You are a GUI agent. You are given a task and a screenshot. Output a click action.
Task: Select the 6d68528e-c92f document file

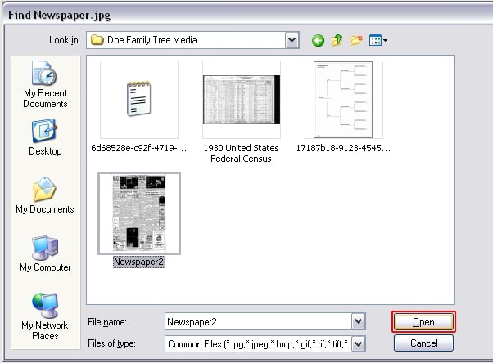pos(138,100)
